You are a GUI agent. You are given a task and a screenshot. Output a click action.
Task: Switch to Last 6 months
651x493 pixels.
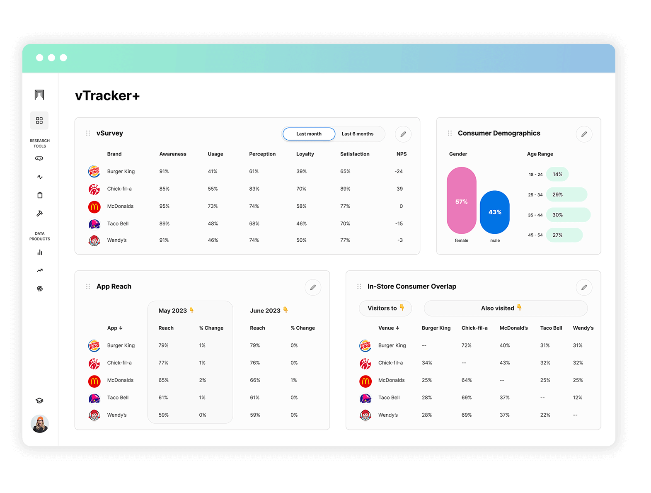tap(358, 134)
